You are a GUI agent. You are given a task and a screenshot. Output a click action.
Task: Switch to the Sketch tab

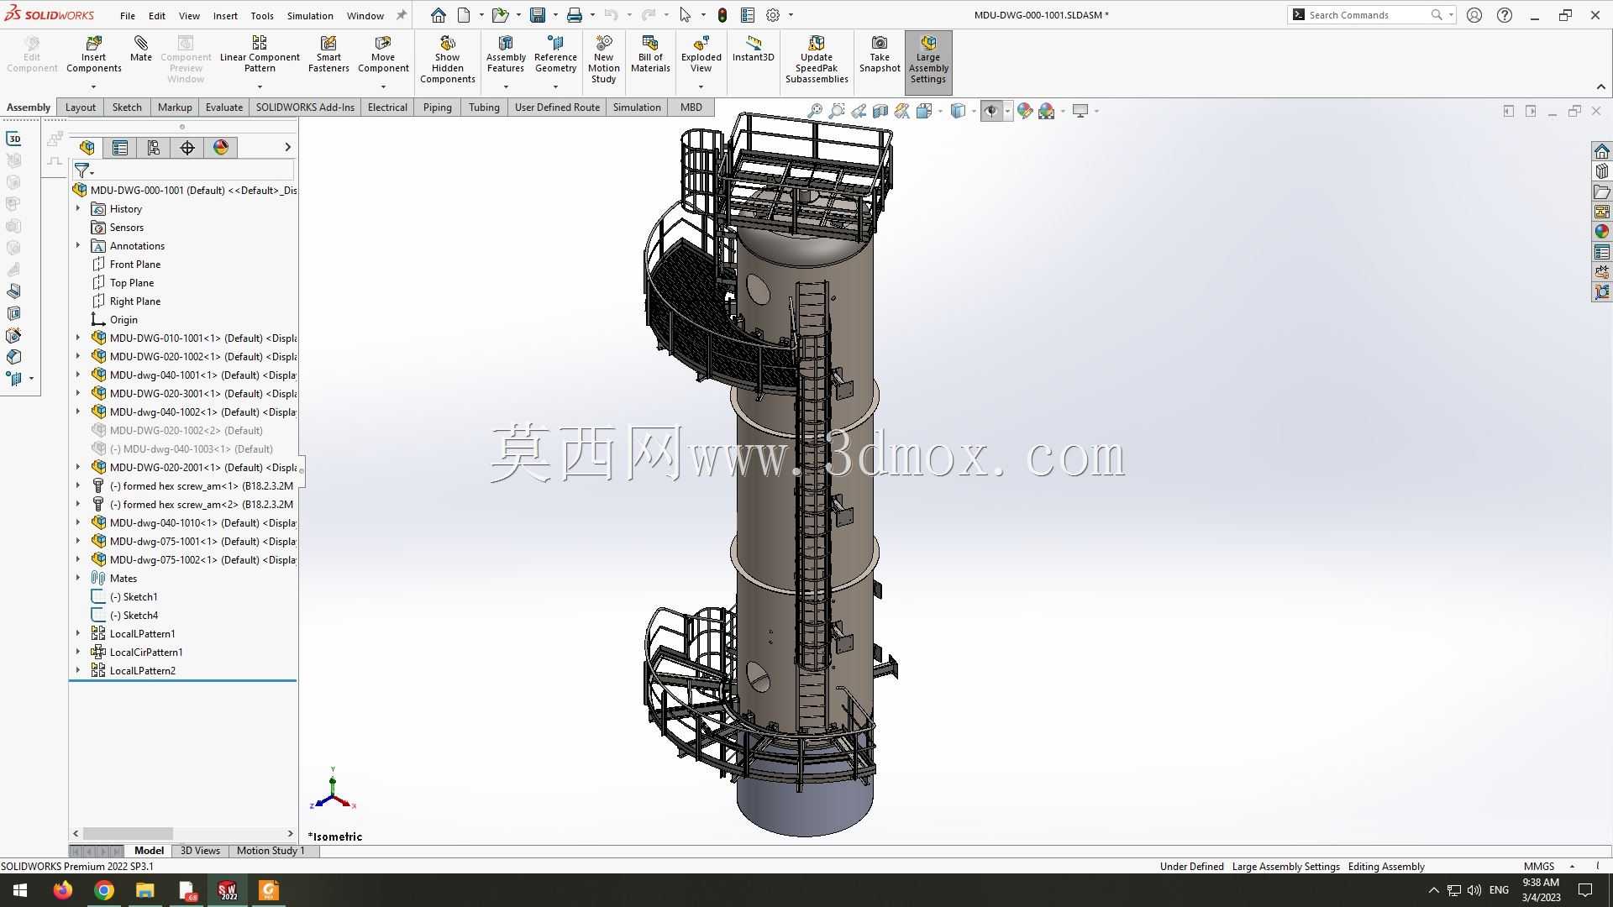tap(127, 107)
